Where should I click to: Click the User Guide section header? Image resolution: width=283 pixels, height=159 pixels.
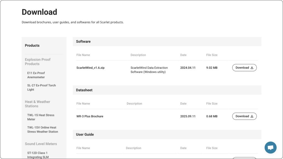click(85, 134)
